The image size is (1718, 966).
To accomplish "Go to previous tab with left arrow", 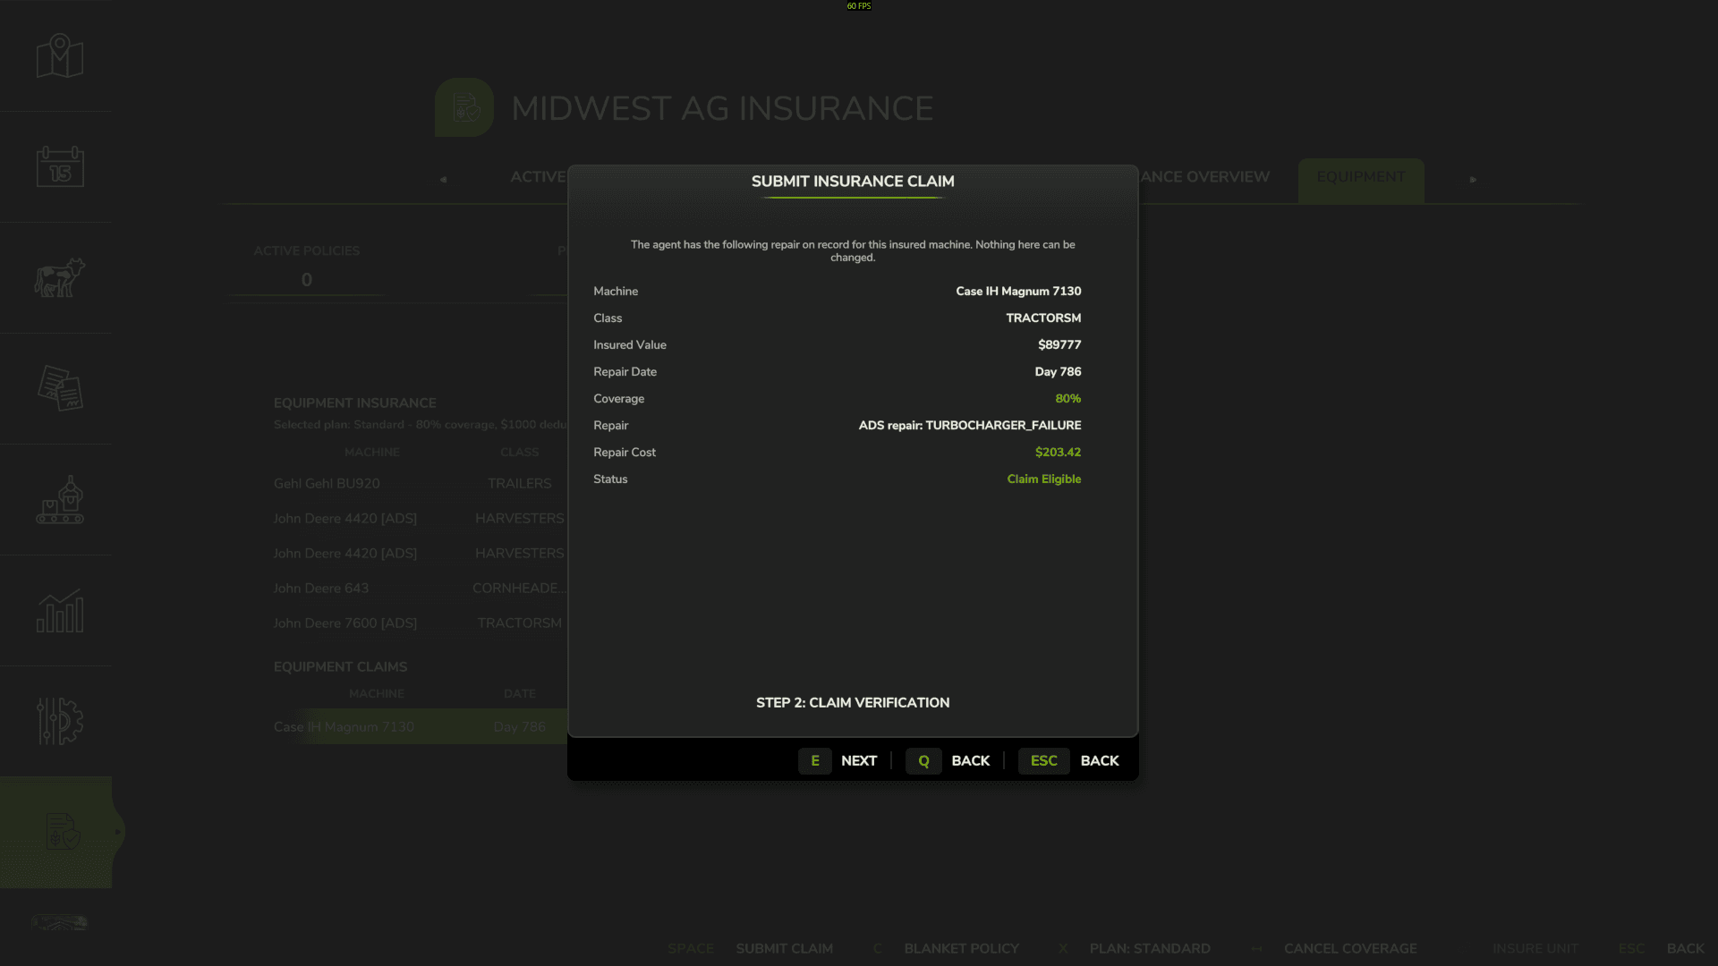I will [443, 179].
